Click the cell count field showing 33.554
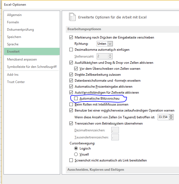The width and height of the screenshot is (179, 184). click(163, 117)
